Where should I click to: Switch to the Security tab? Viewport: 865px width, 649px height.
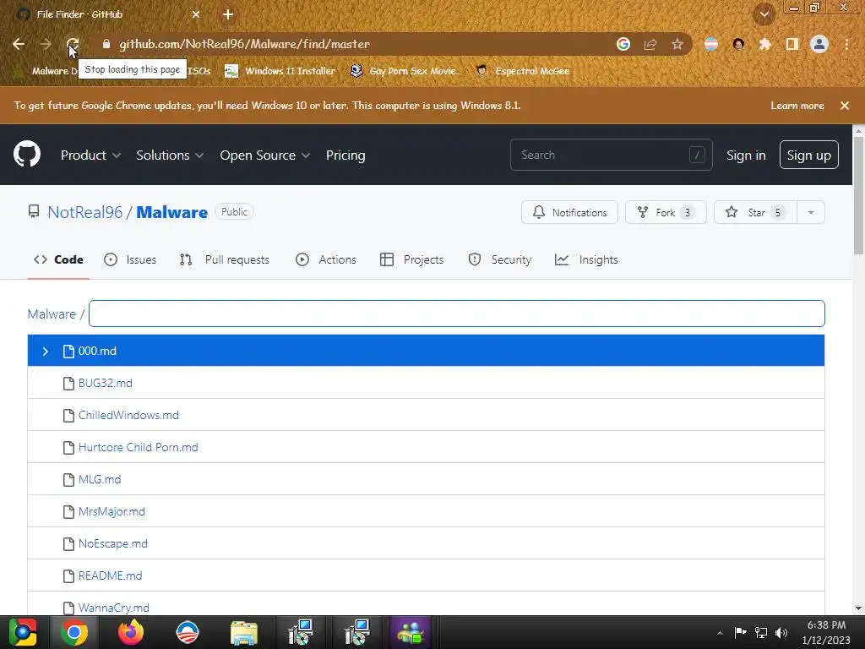tap(500, 260)
